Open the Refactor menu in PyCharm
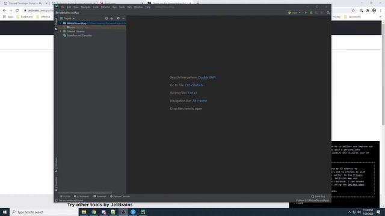385x216 pixels. click(x=105, y=7)
